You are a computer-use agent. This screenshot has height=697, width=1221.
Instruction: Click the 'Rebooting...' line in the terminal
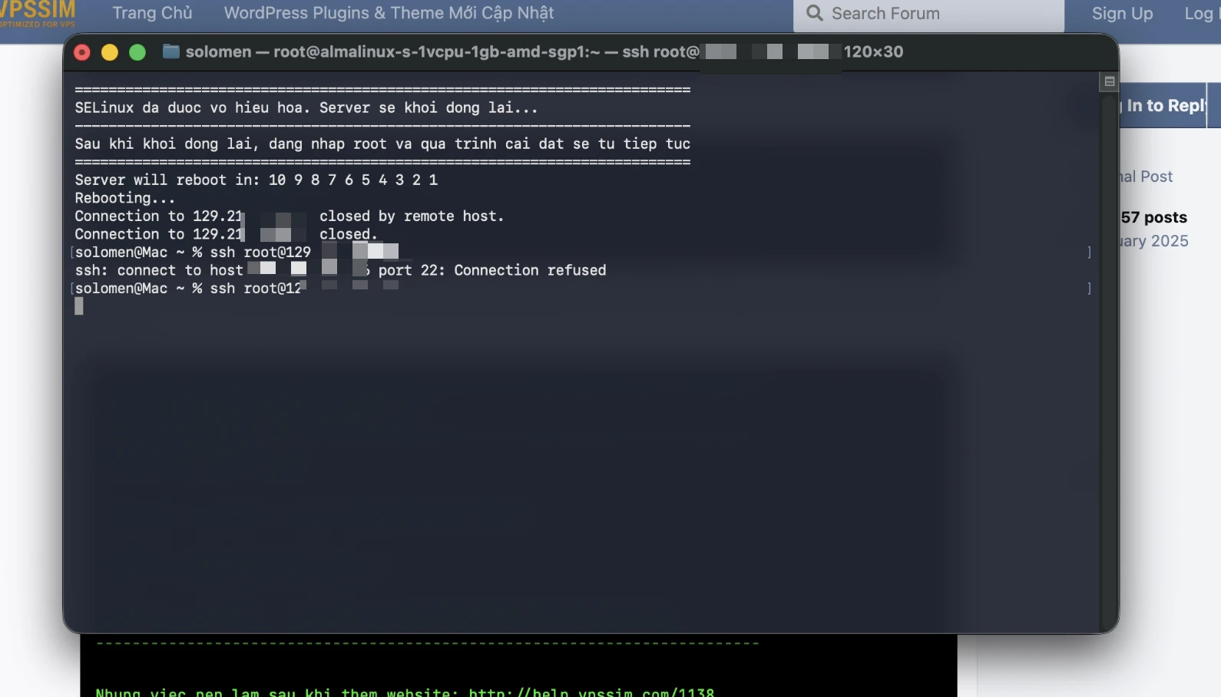[125, 198]
